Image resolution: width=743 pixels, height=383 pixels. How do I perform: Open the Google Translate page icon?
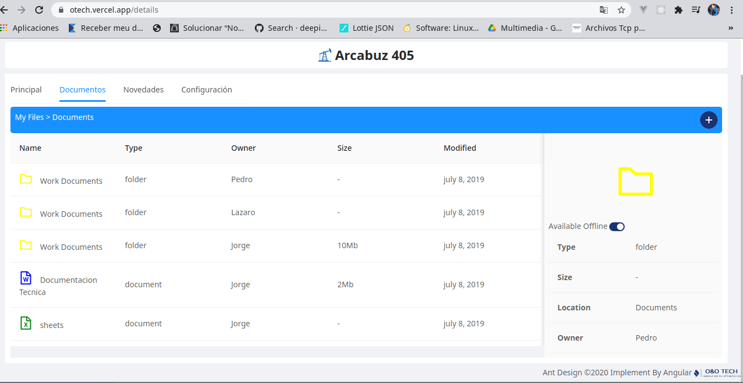click(604, 10)
